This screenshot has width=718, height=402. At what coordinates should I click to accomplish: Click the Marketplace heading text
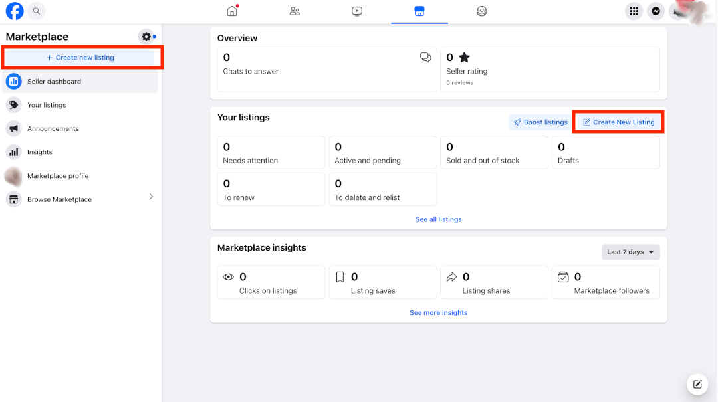coord(37,37)
